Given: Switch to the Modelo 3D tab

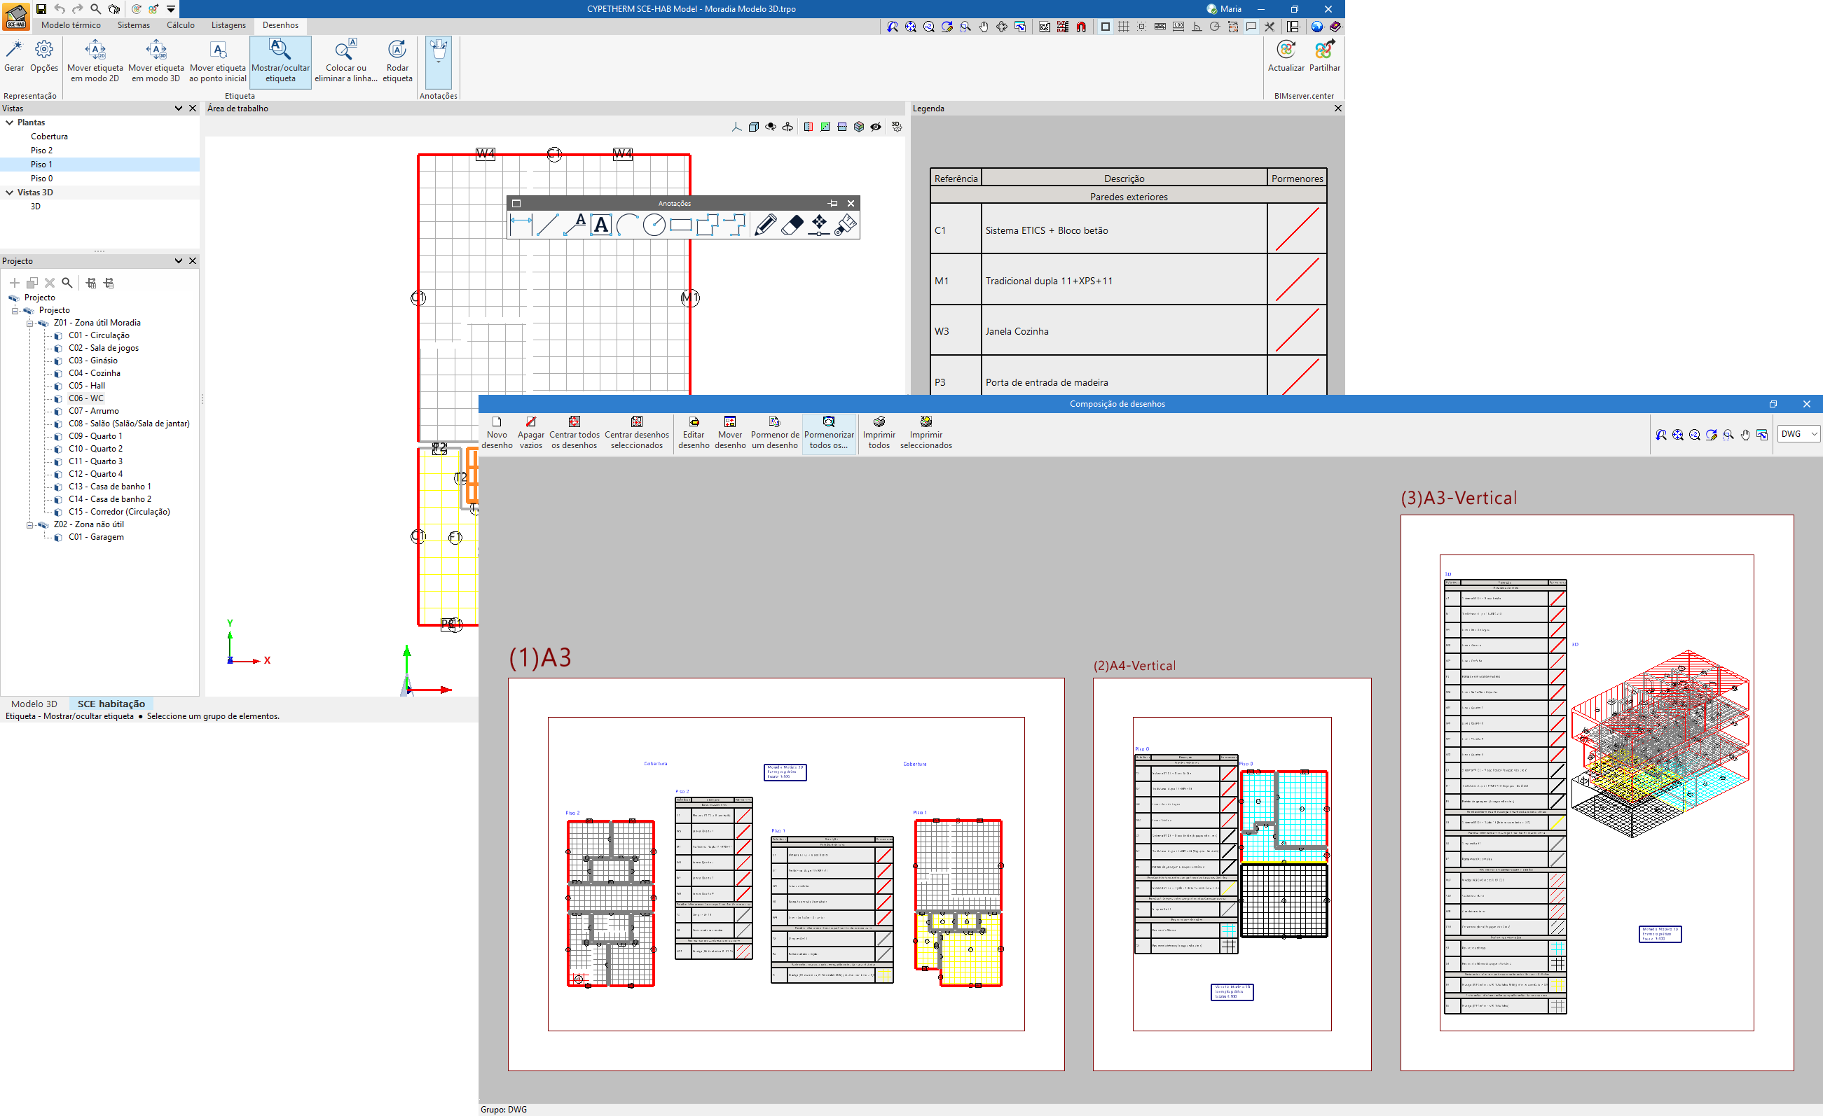Looking at the screenshot, I should tap(34, 704).
